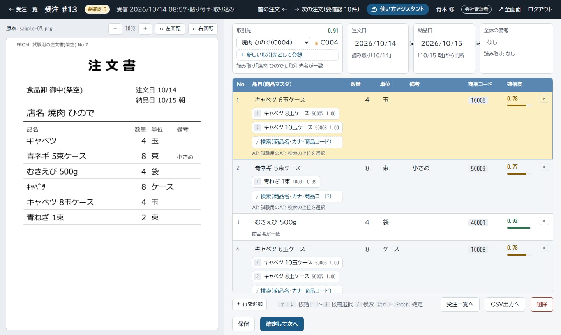Rotate original image right (右回転)
Image resolution: width=561 pixels, height=335 pixels.
click(203, 29)
